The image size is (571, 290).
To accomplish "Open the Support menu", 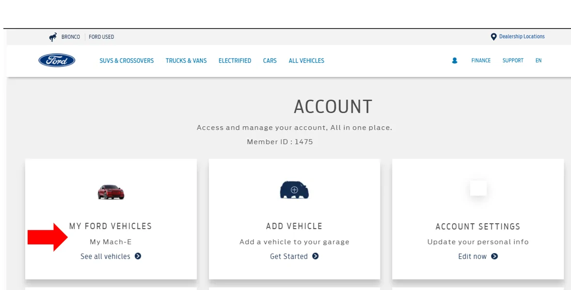I will (x=513, y=61).
